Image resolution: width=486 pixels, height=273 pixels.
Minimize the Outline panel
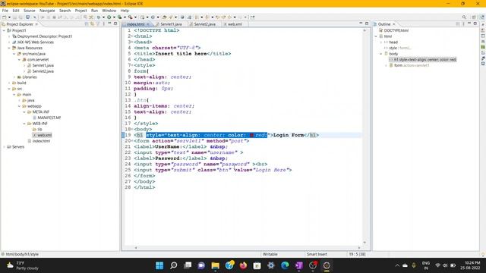(469, 24)
